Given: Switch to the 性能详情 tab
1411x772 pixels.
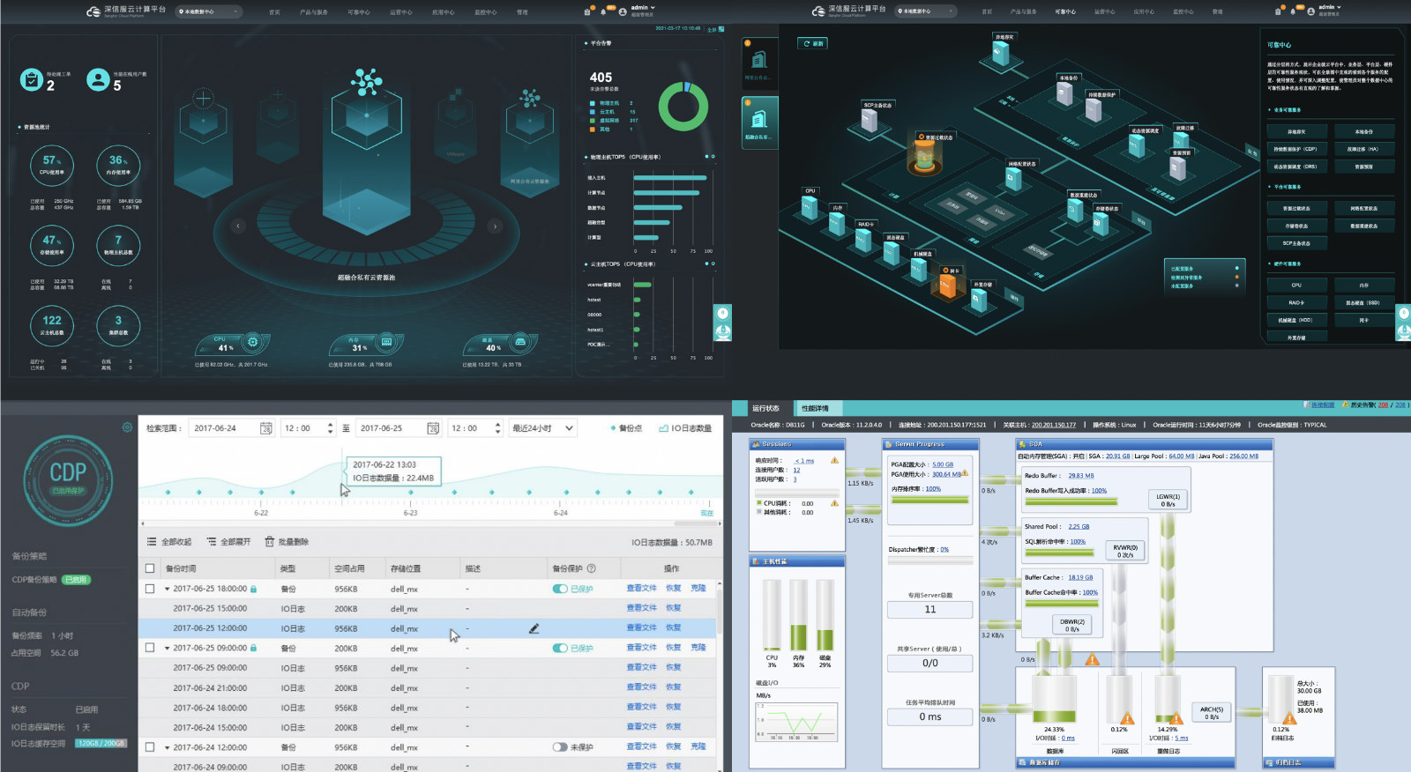Looking at the screenshot, I should pyautogui.click(x=815, y=408).
